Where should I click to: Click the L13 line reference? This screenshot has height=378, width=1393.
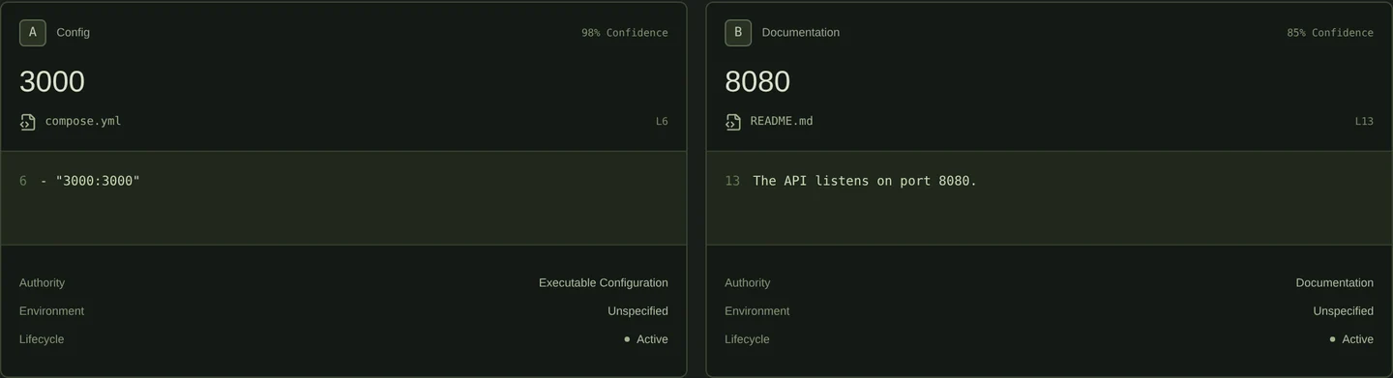coord(1364,122)
